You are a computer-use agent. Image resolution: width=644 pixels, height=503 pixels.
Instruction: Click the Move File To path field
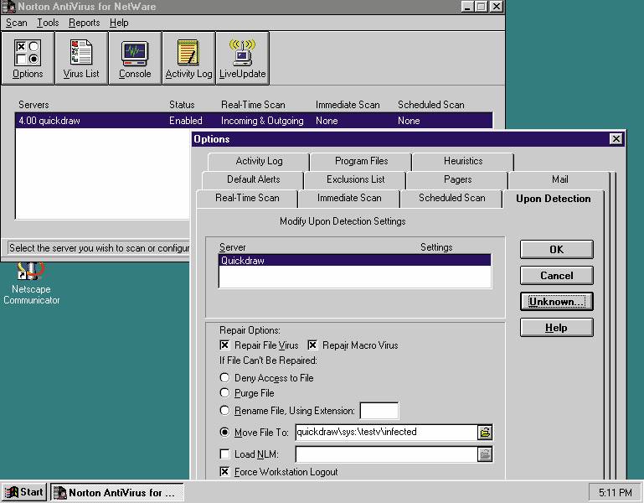[x=386, y=433]
